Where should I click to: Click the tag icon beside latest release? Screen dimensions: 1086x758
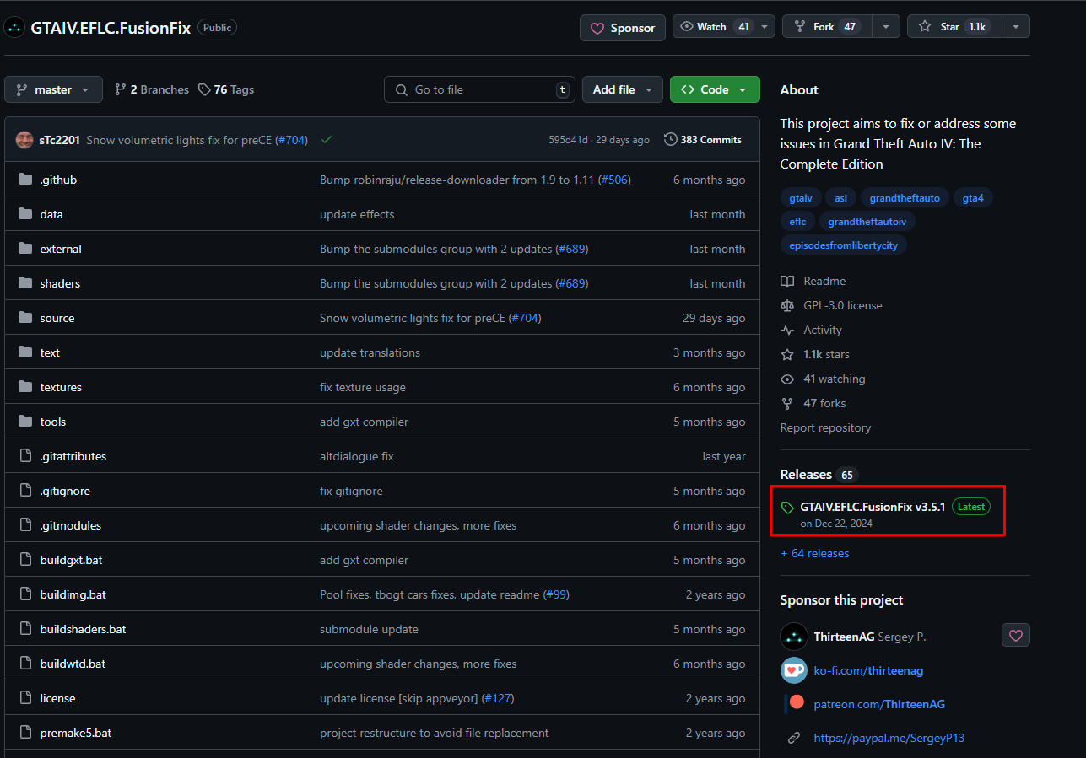pos(787,508)
